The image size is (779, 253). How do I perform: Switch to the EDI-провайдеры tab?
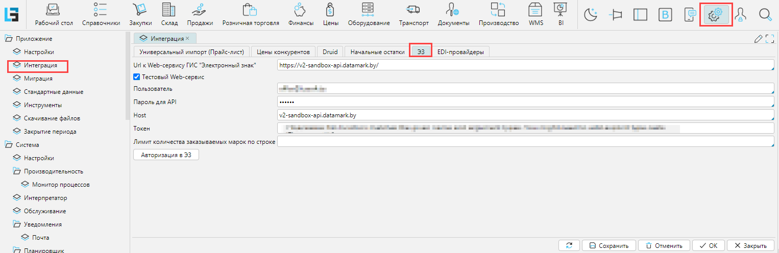coord(461,52)
